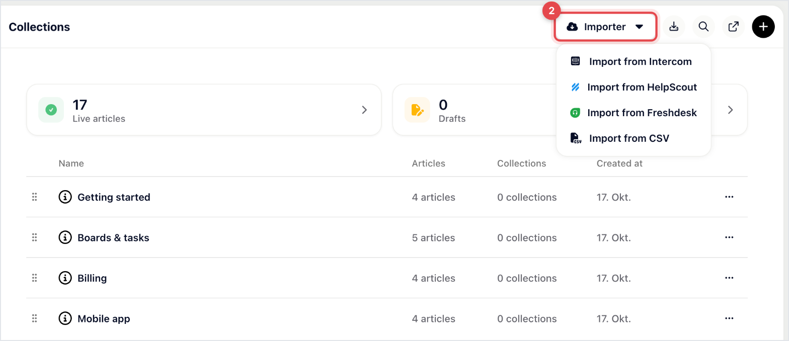Click the Freshdesk logo icon

tap(575, 113)
